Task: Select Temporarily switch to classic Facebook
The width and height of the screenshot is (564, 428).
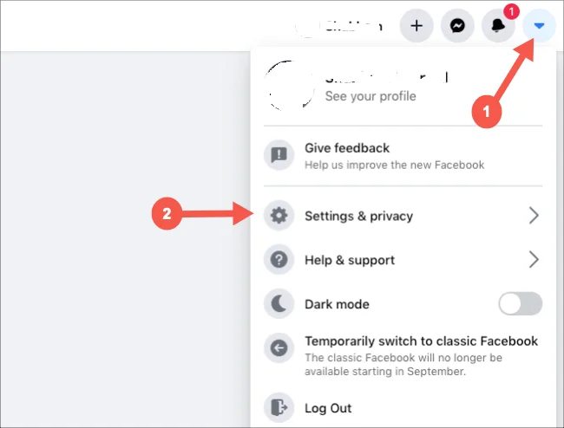Action: coord(421,341)
